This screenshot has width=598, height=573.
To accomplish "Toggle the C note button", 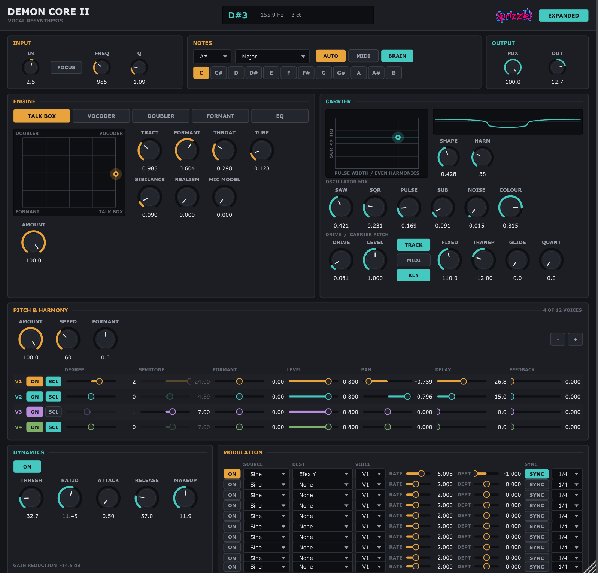I will (201, 73).
